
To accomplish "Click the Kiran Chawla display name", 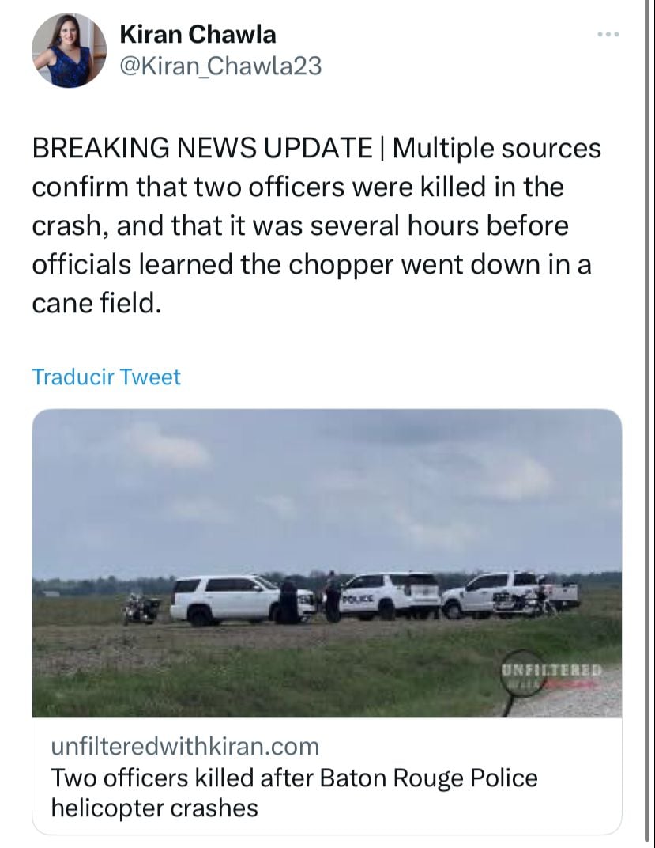I will 198,35.
